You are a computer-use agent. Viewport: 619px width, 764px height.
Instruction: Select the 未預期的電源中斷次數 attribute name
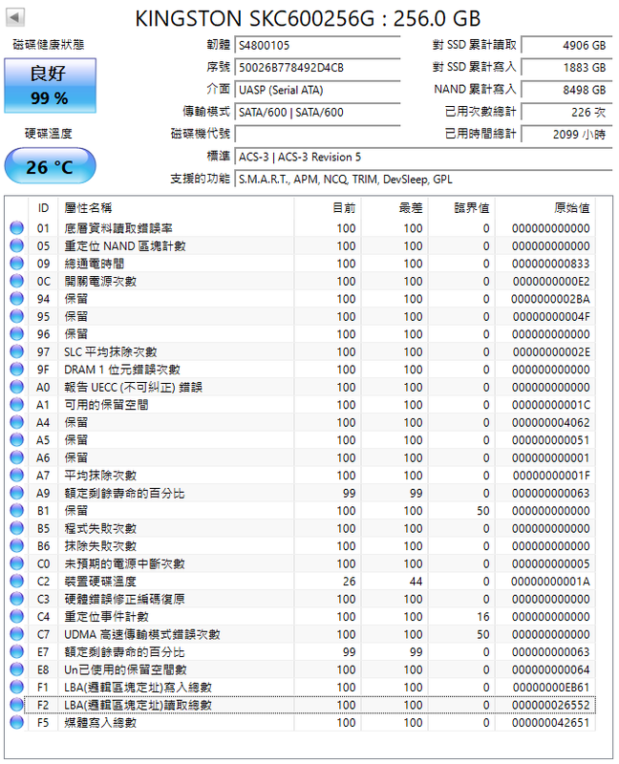[125, 563]
